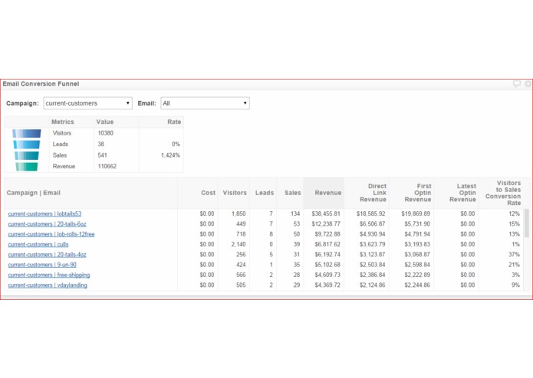Sort table by the Visitors column header
This screenshot has height=378, width=533.
tap(235, 193)
